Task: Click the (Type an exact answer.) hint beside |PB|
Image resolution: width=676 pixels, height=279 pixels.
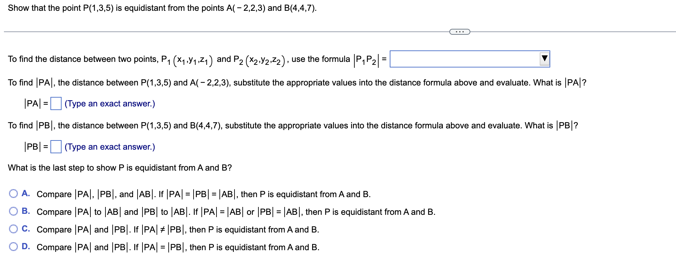Action: [x=110, y=147]
